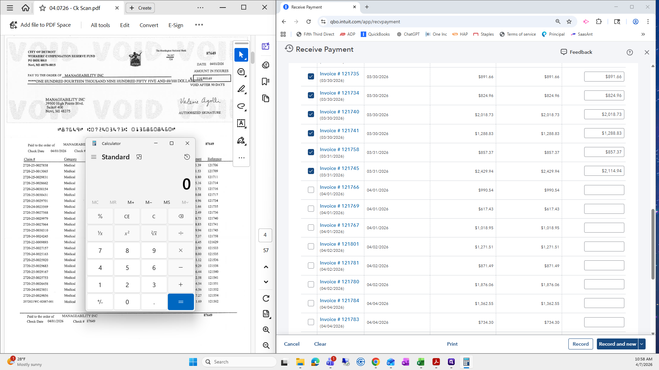Open the E-Sign menu
This screenshot has height=370, width=659.
(176, 25)
